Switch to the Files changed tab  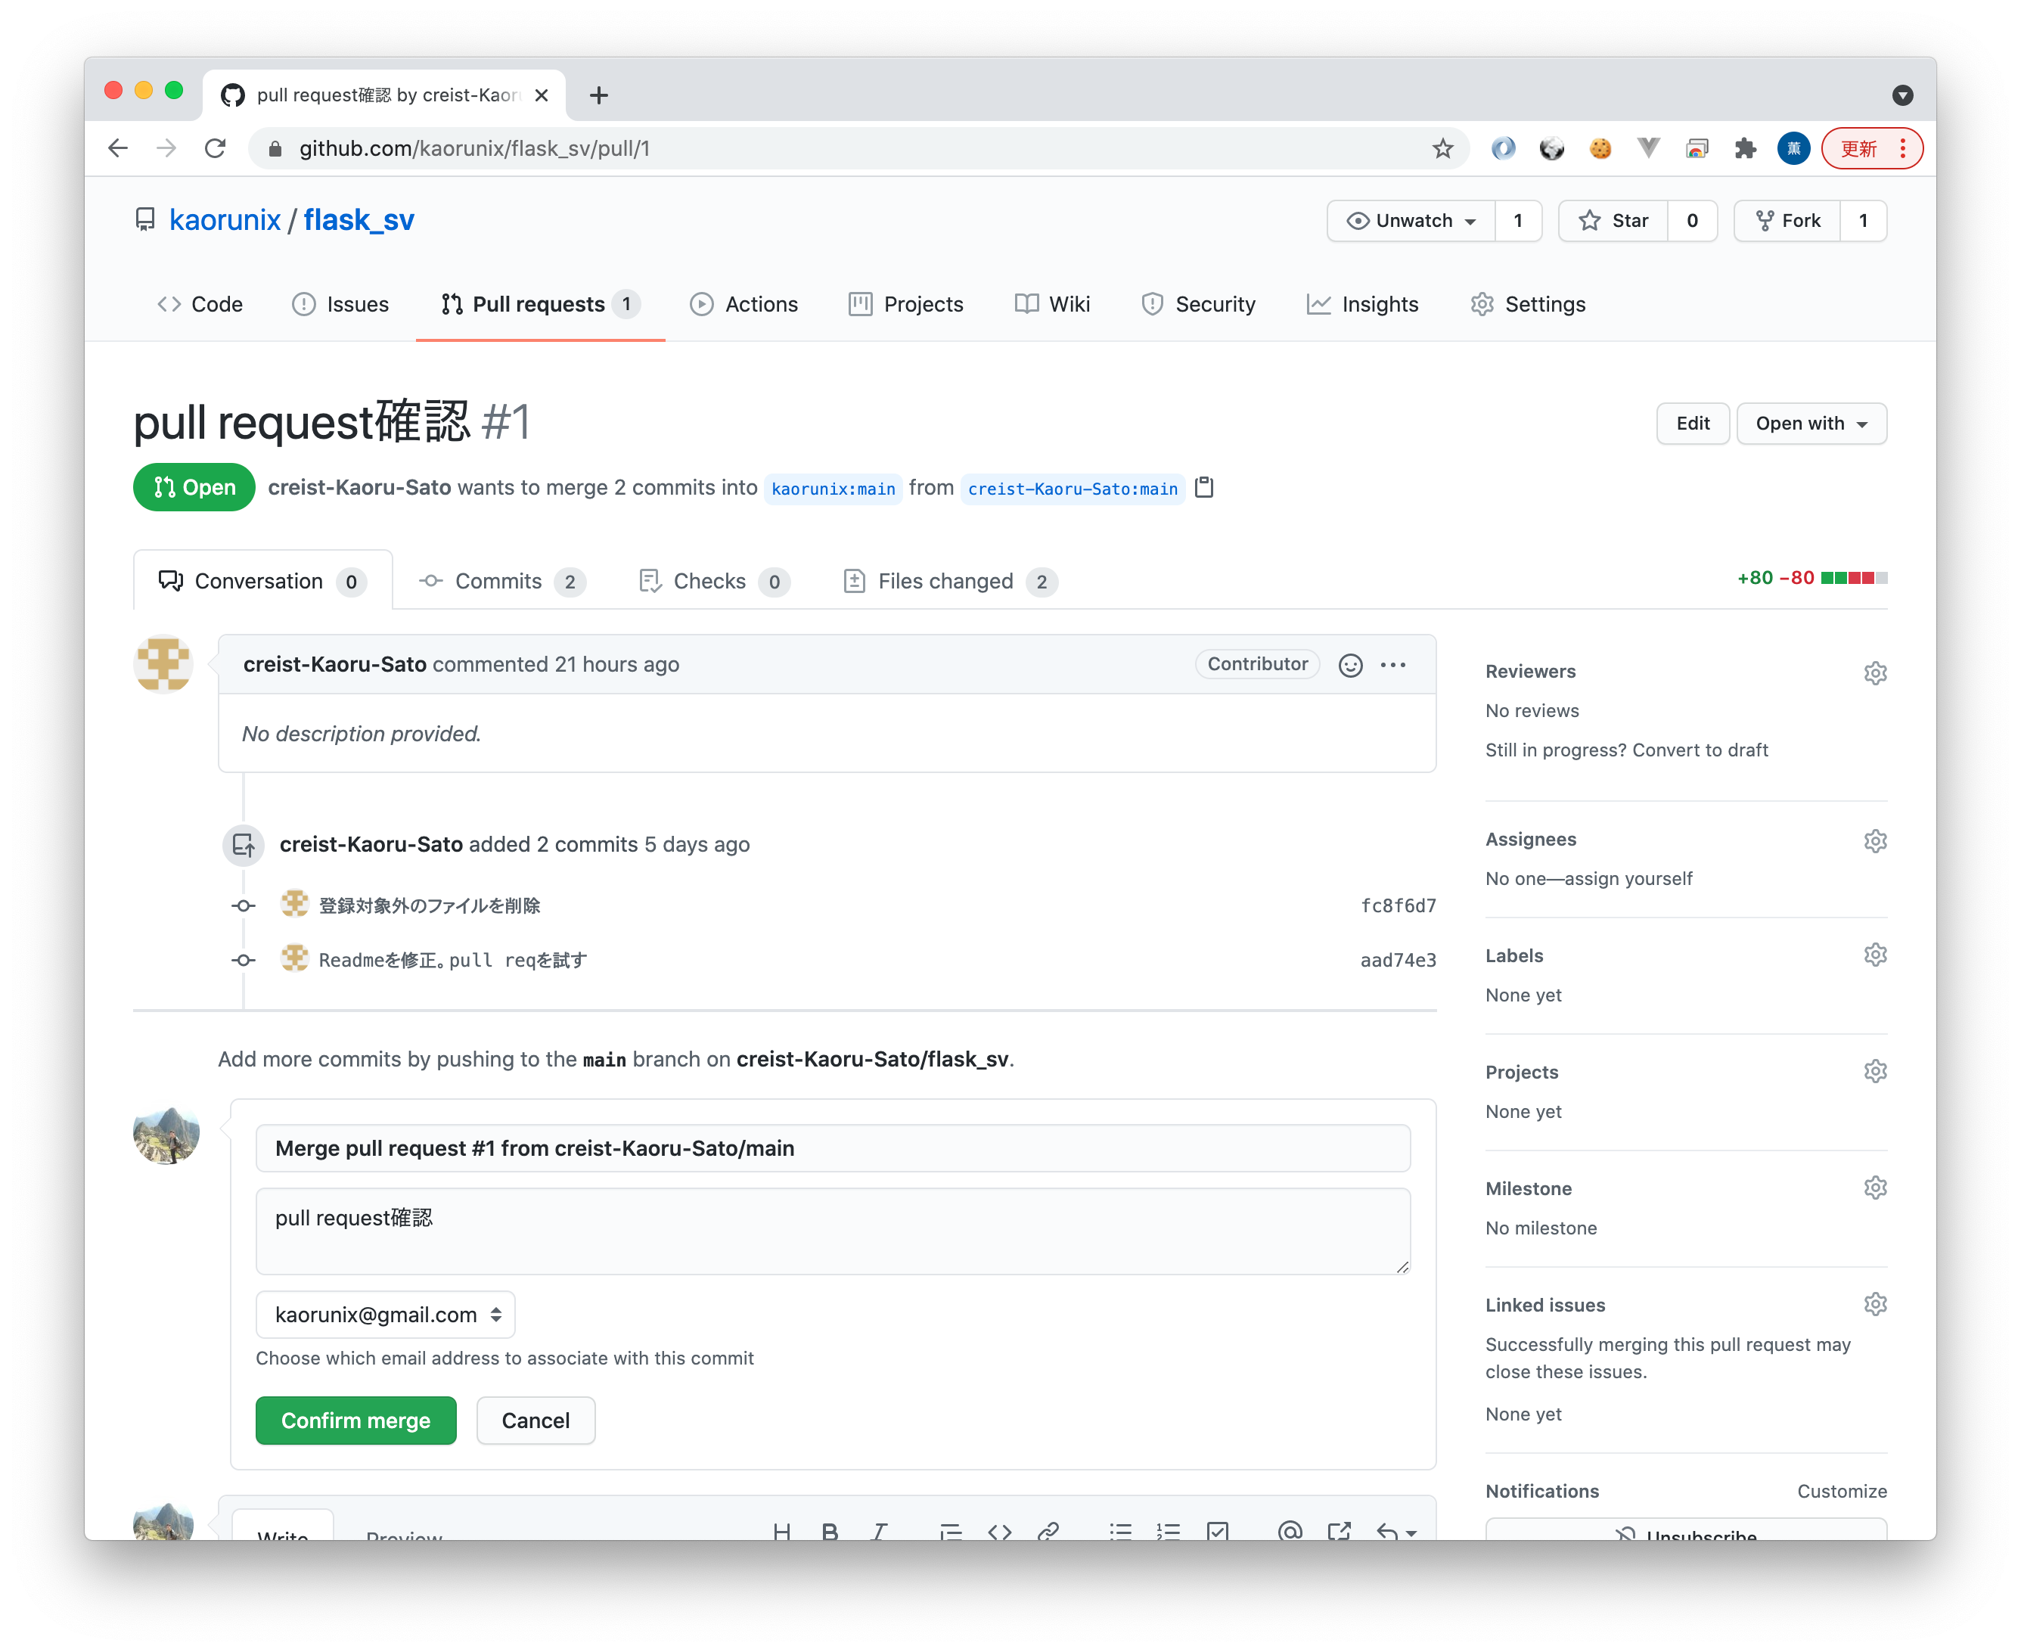click(945, 582)
